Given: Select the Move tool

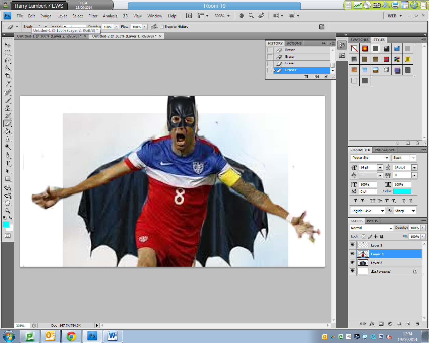Looking at the screenshot, I should click(x=8, y=45).
